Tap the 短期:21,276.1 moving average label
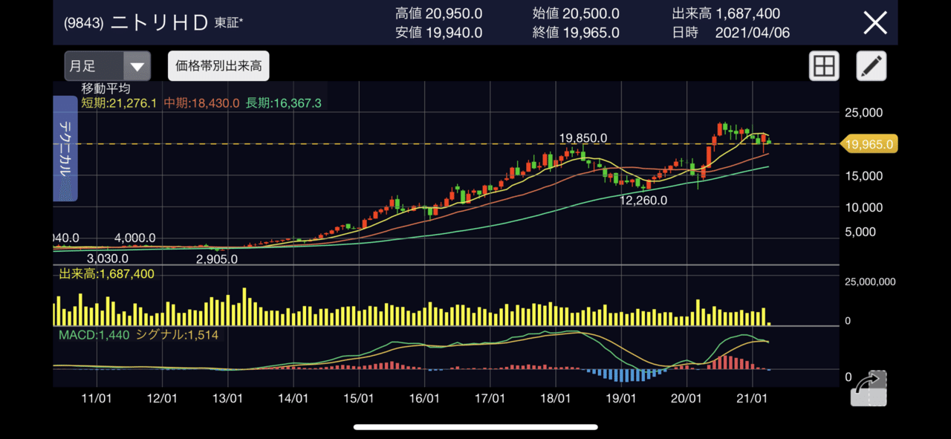The image size is (951, 439). tap(119, 103)
